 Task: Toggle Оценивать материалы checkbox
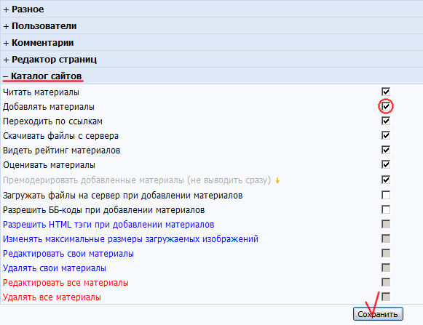[x=386, y=164]
